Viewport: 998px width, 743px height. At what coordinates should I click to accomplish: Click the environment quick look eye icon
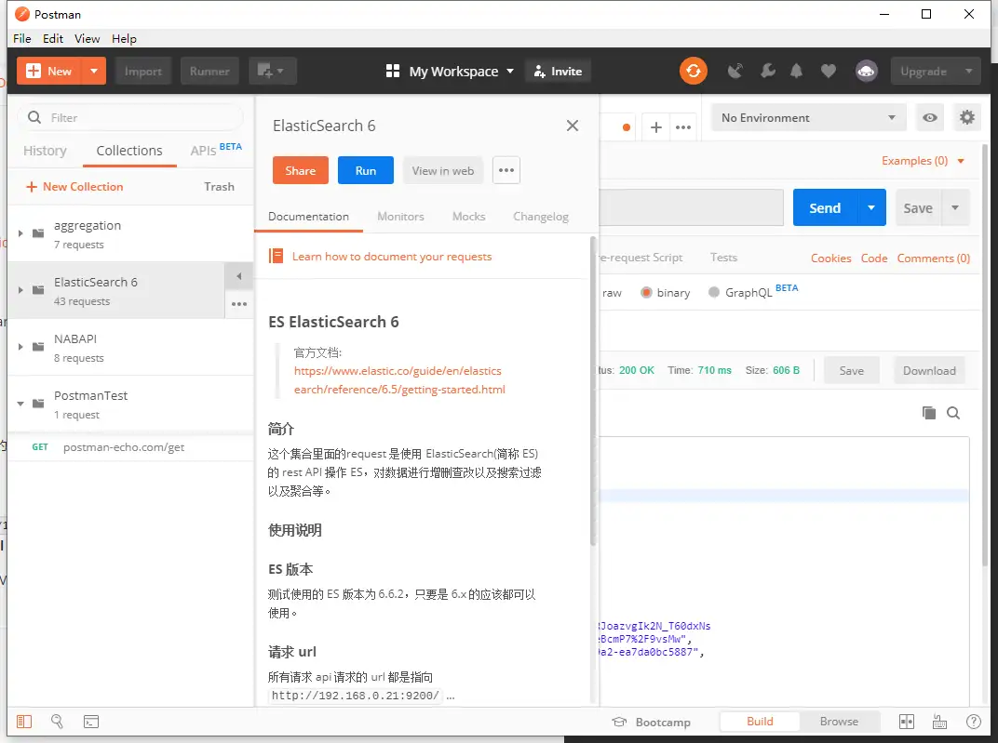[x=928, y=117]
